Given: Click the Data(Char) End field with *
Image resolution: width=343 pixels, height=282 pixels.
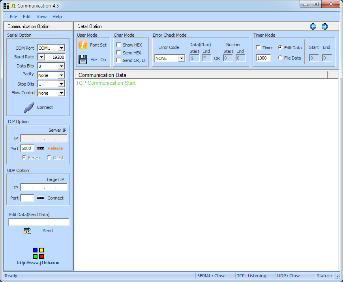Looking at the screenshot, I should (x=206, y=58).
